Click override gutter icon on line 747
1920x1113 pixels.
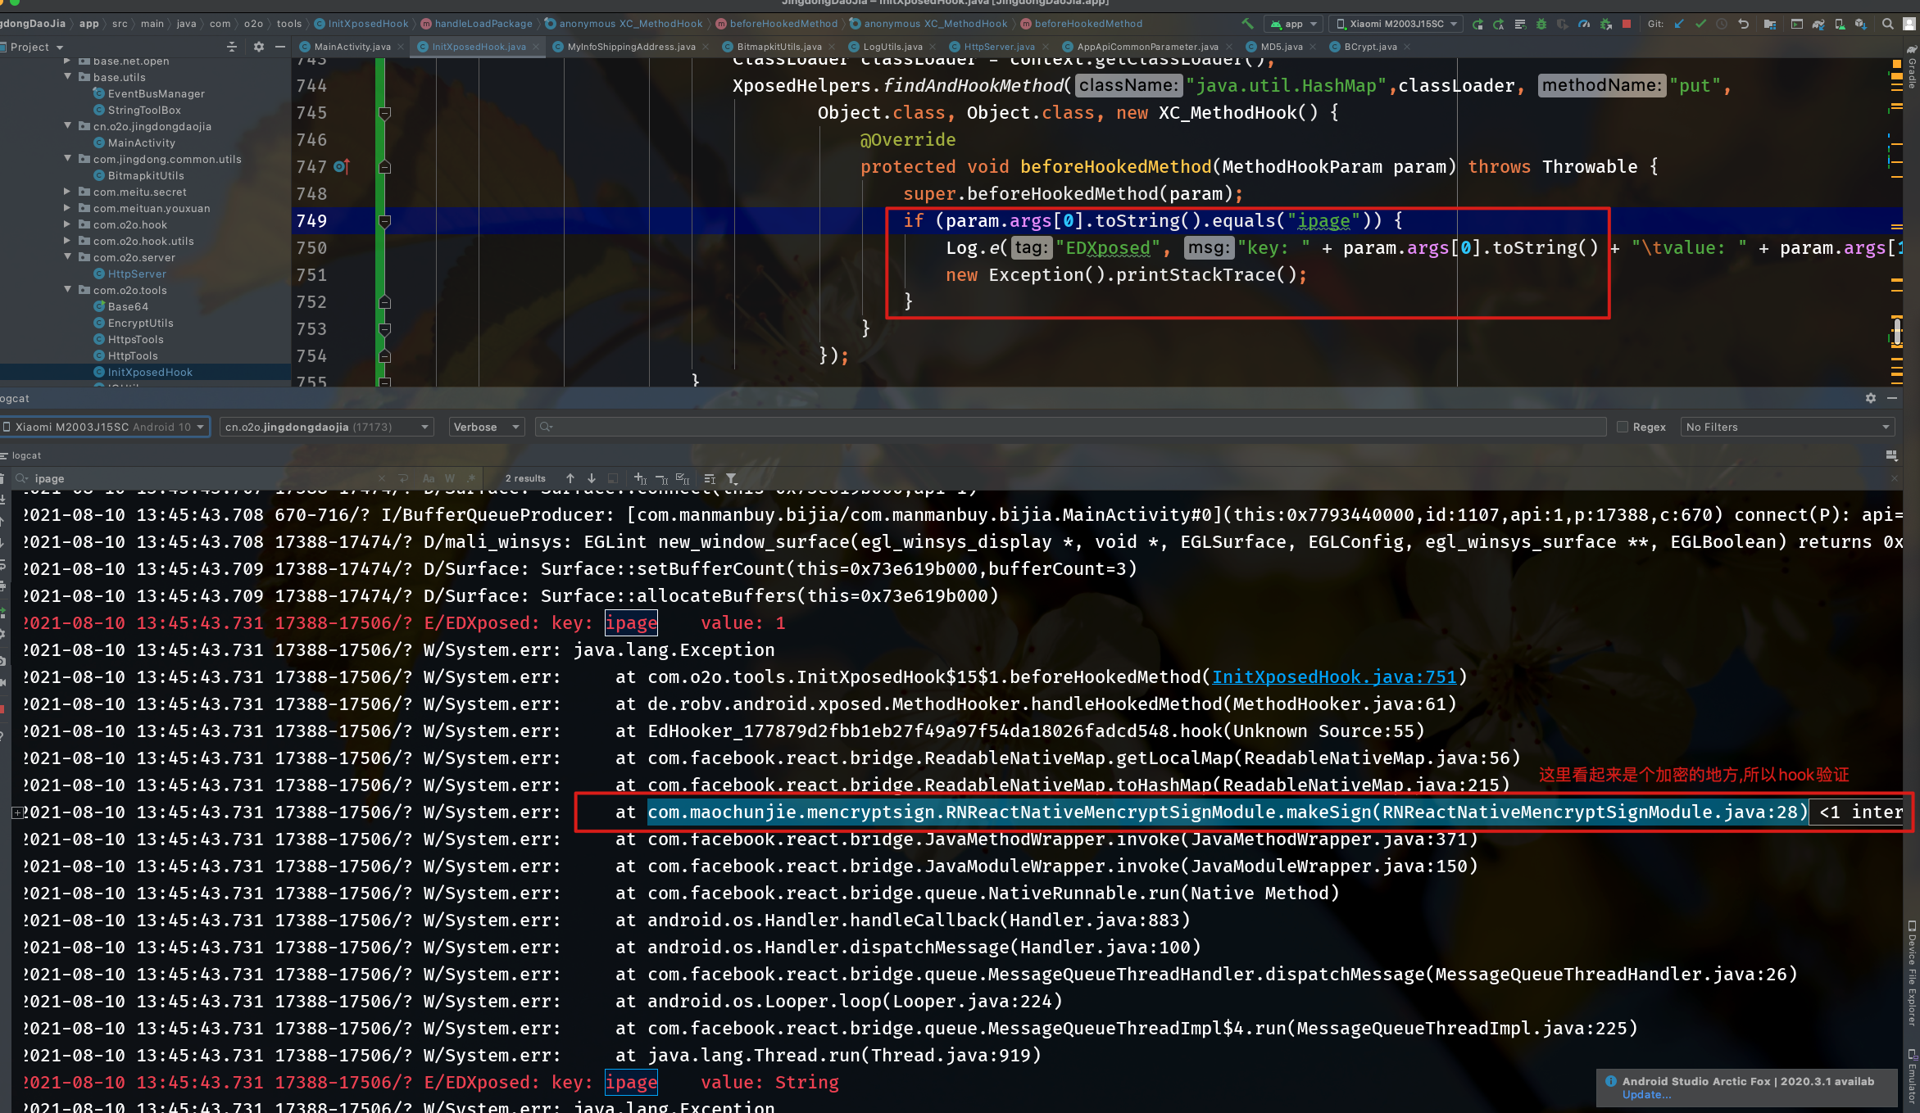(x=342, y=167)
